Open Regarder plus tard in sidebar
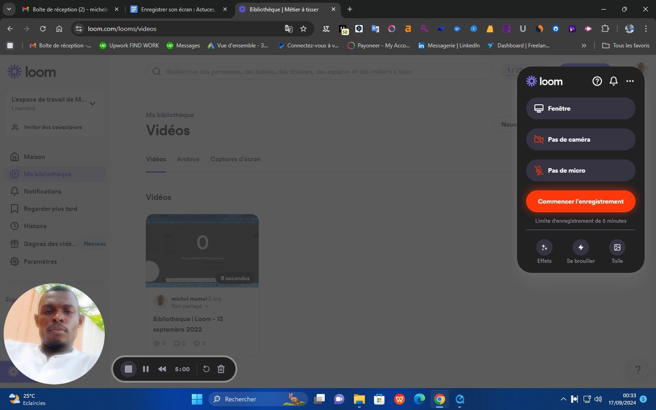 point(50,209)
